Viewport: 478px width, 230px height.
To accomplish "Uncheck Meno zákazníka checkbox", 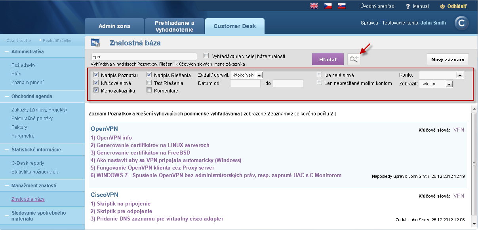I will [x=96, y=90].
